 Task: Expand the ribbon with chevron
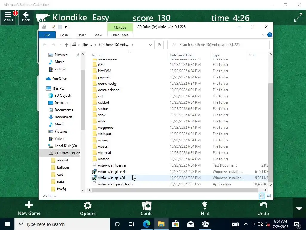point(263,35)
